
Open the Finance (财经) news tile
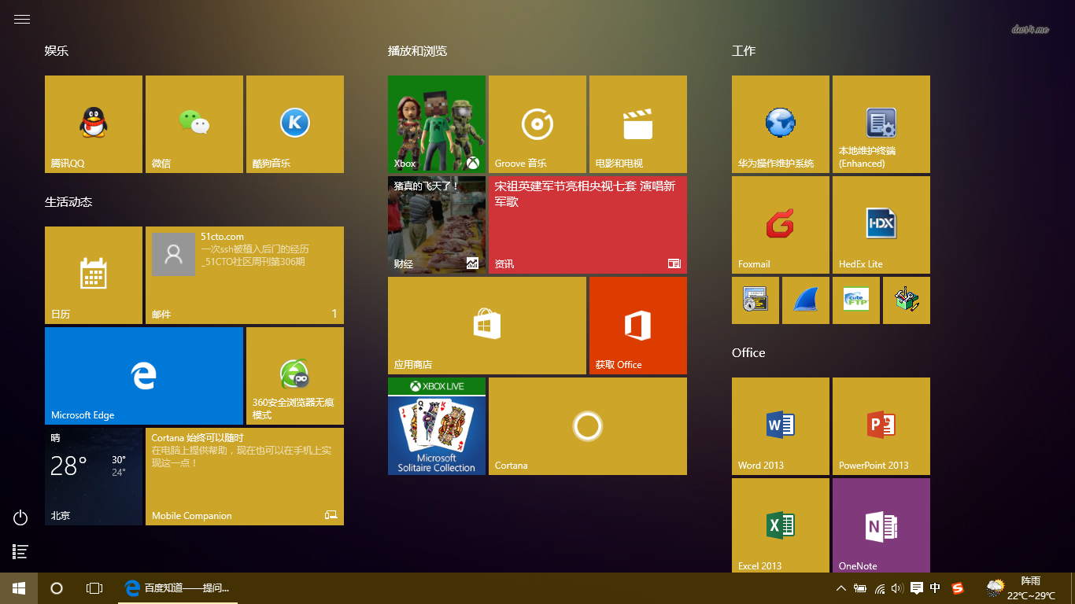point(437,225)
